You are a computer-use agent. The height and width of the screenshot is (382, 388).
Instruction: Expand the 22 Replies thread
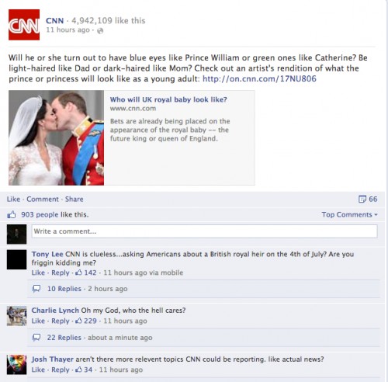(64, 338)
